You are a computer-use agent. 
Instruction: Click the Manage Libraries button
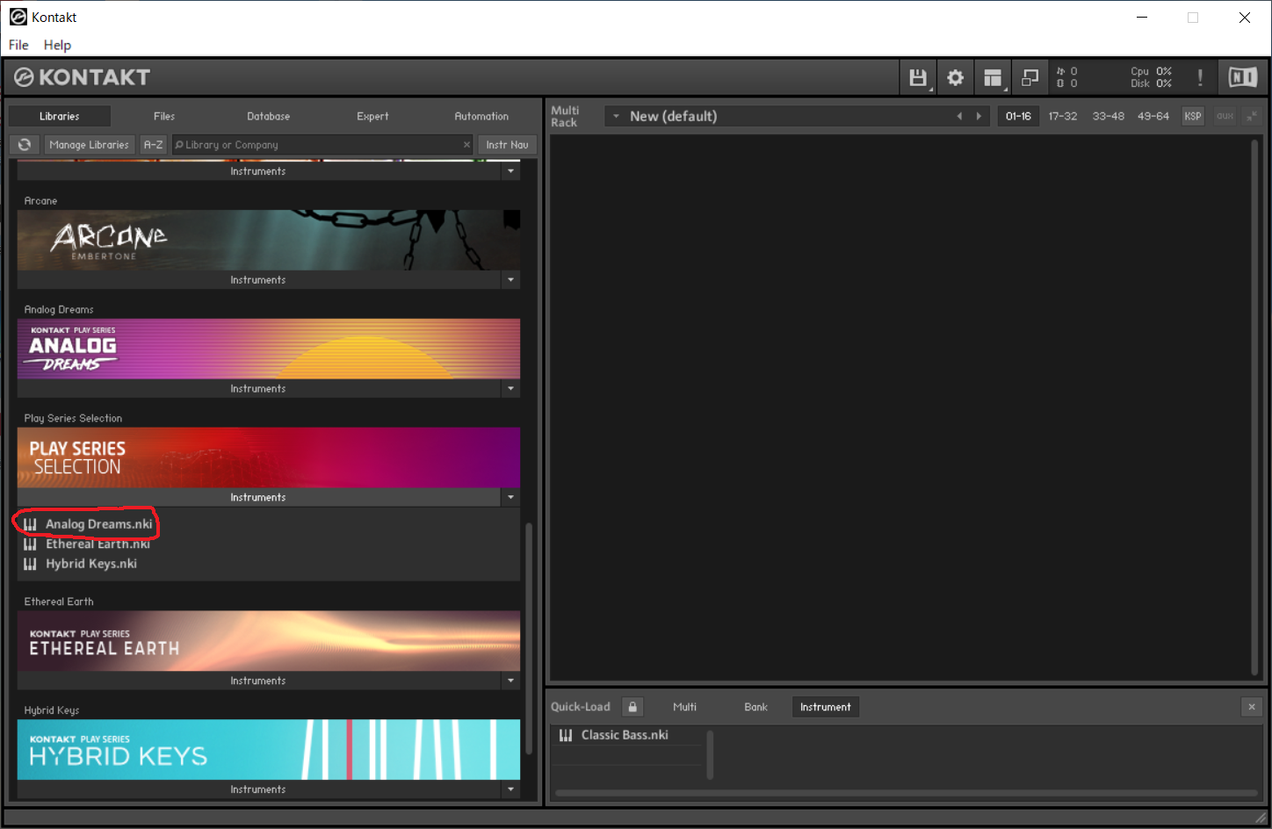(x=89, y=145)
